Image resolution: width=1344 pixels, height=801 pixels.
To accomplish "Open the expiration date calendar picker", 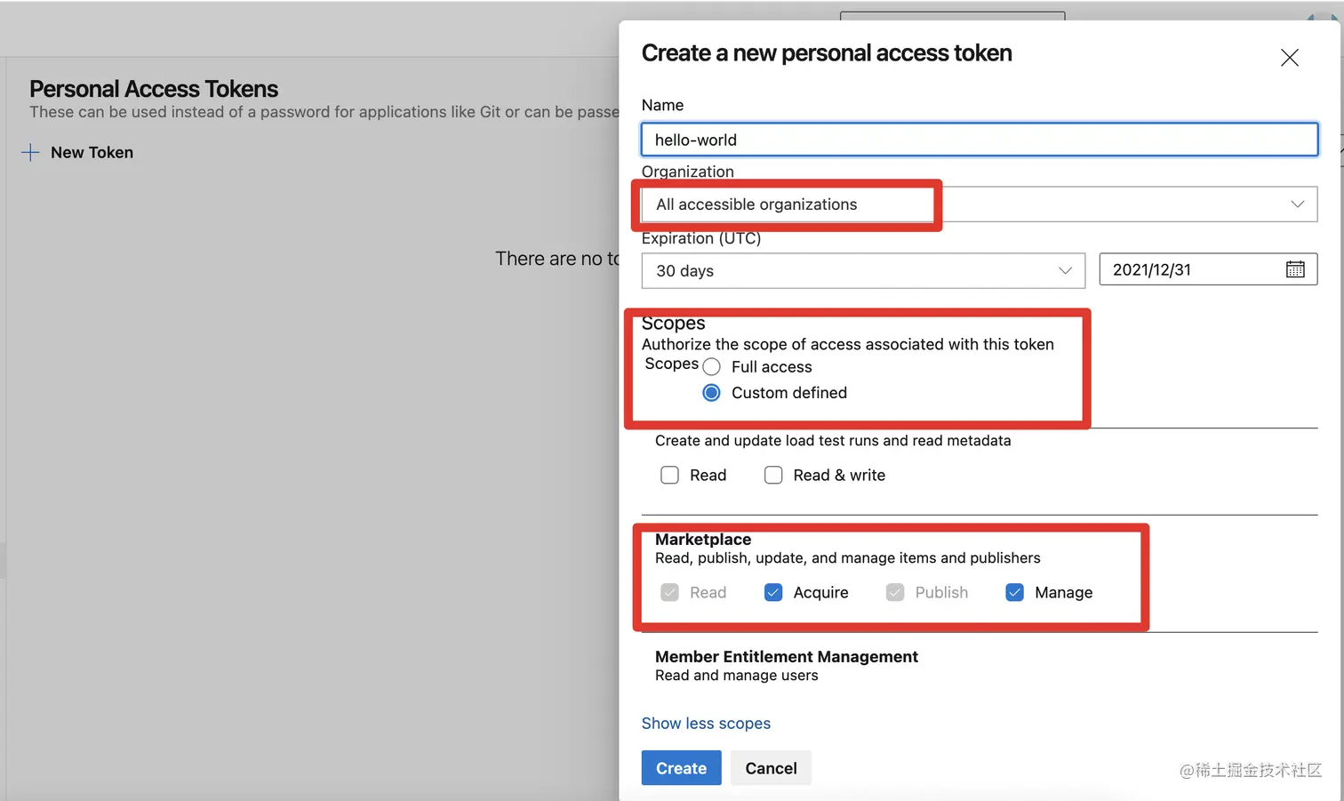I will point(1295,269).
